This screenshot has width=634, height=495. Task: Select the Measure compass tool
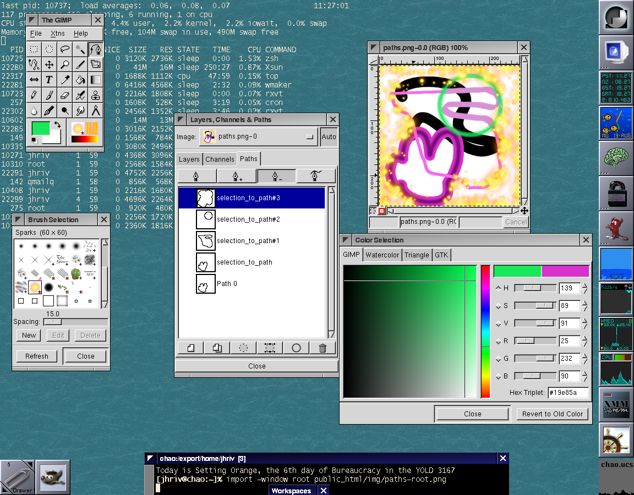(95, 111)
